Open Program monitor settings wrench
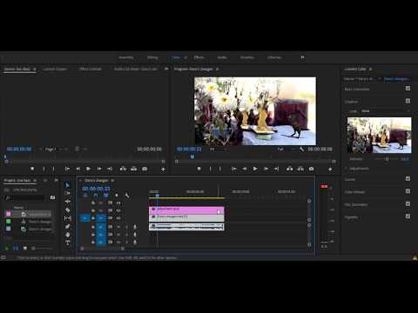This screenshot has width=418, height=313. tap(302, 149)
